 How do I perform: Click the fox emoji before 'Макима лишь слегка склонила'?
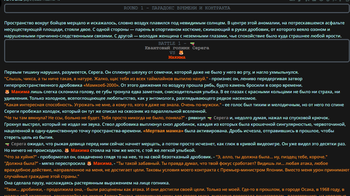tap(7, 92)
